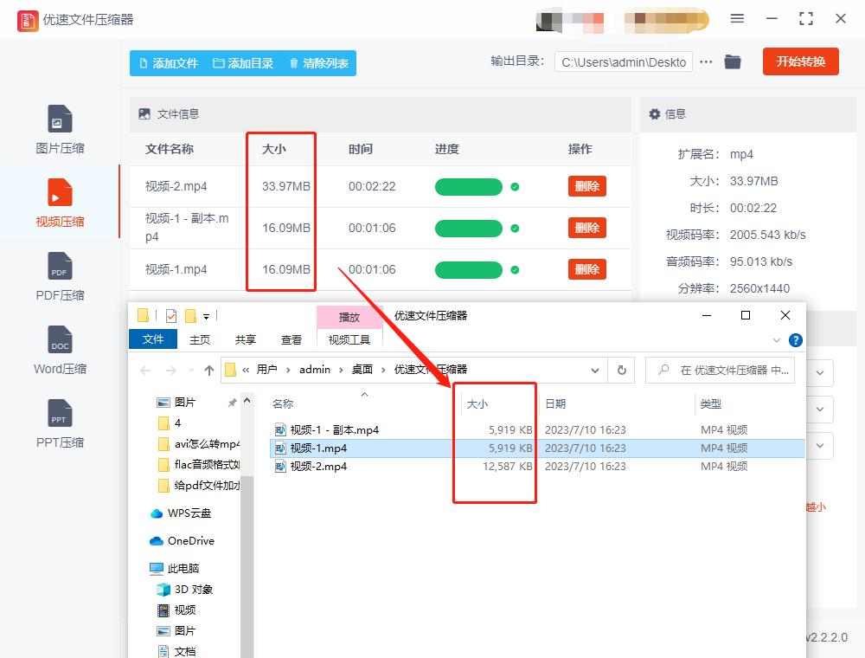Browse output directory via folder icon
This screenshot has width=865, height=658.
(733, 61)
